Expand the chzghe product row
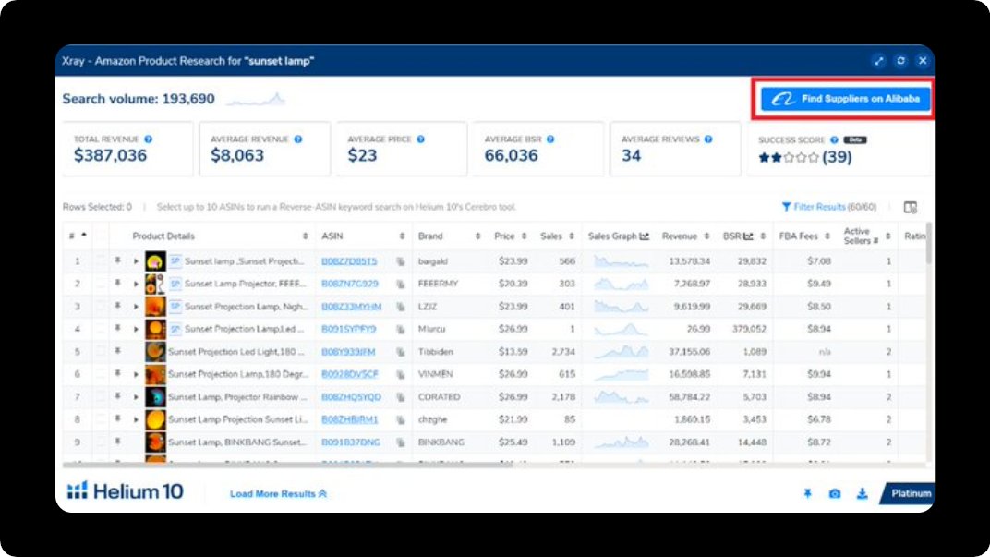The image size is (990, 557). tap(136, 420)
